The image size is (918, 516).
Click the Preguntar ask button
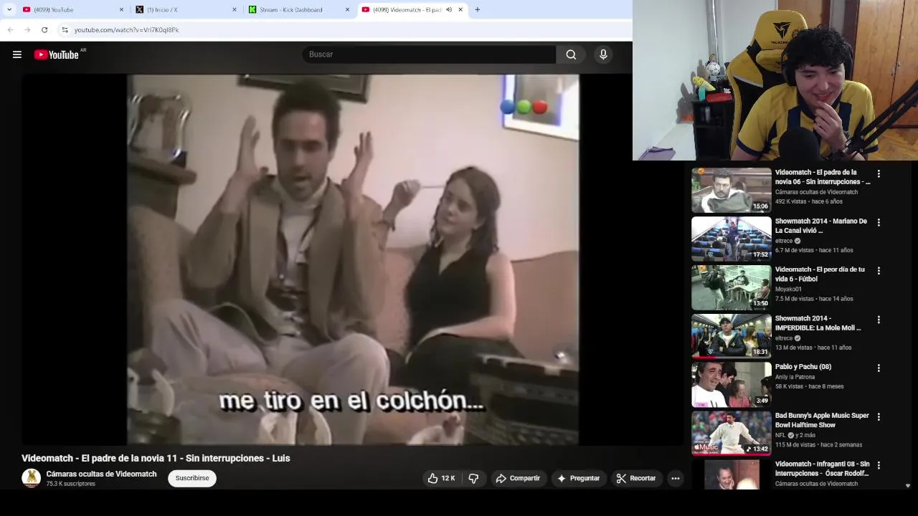click(578, 478)
